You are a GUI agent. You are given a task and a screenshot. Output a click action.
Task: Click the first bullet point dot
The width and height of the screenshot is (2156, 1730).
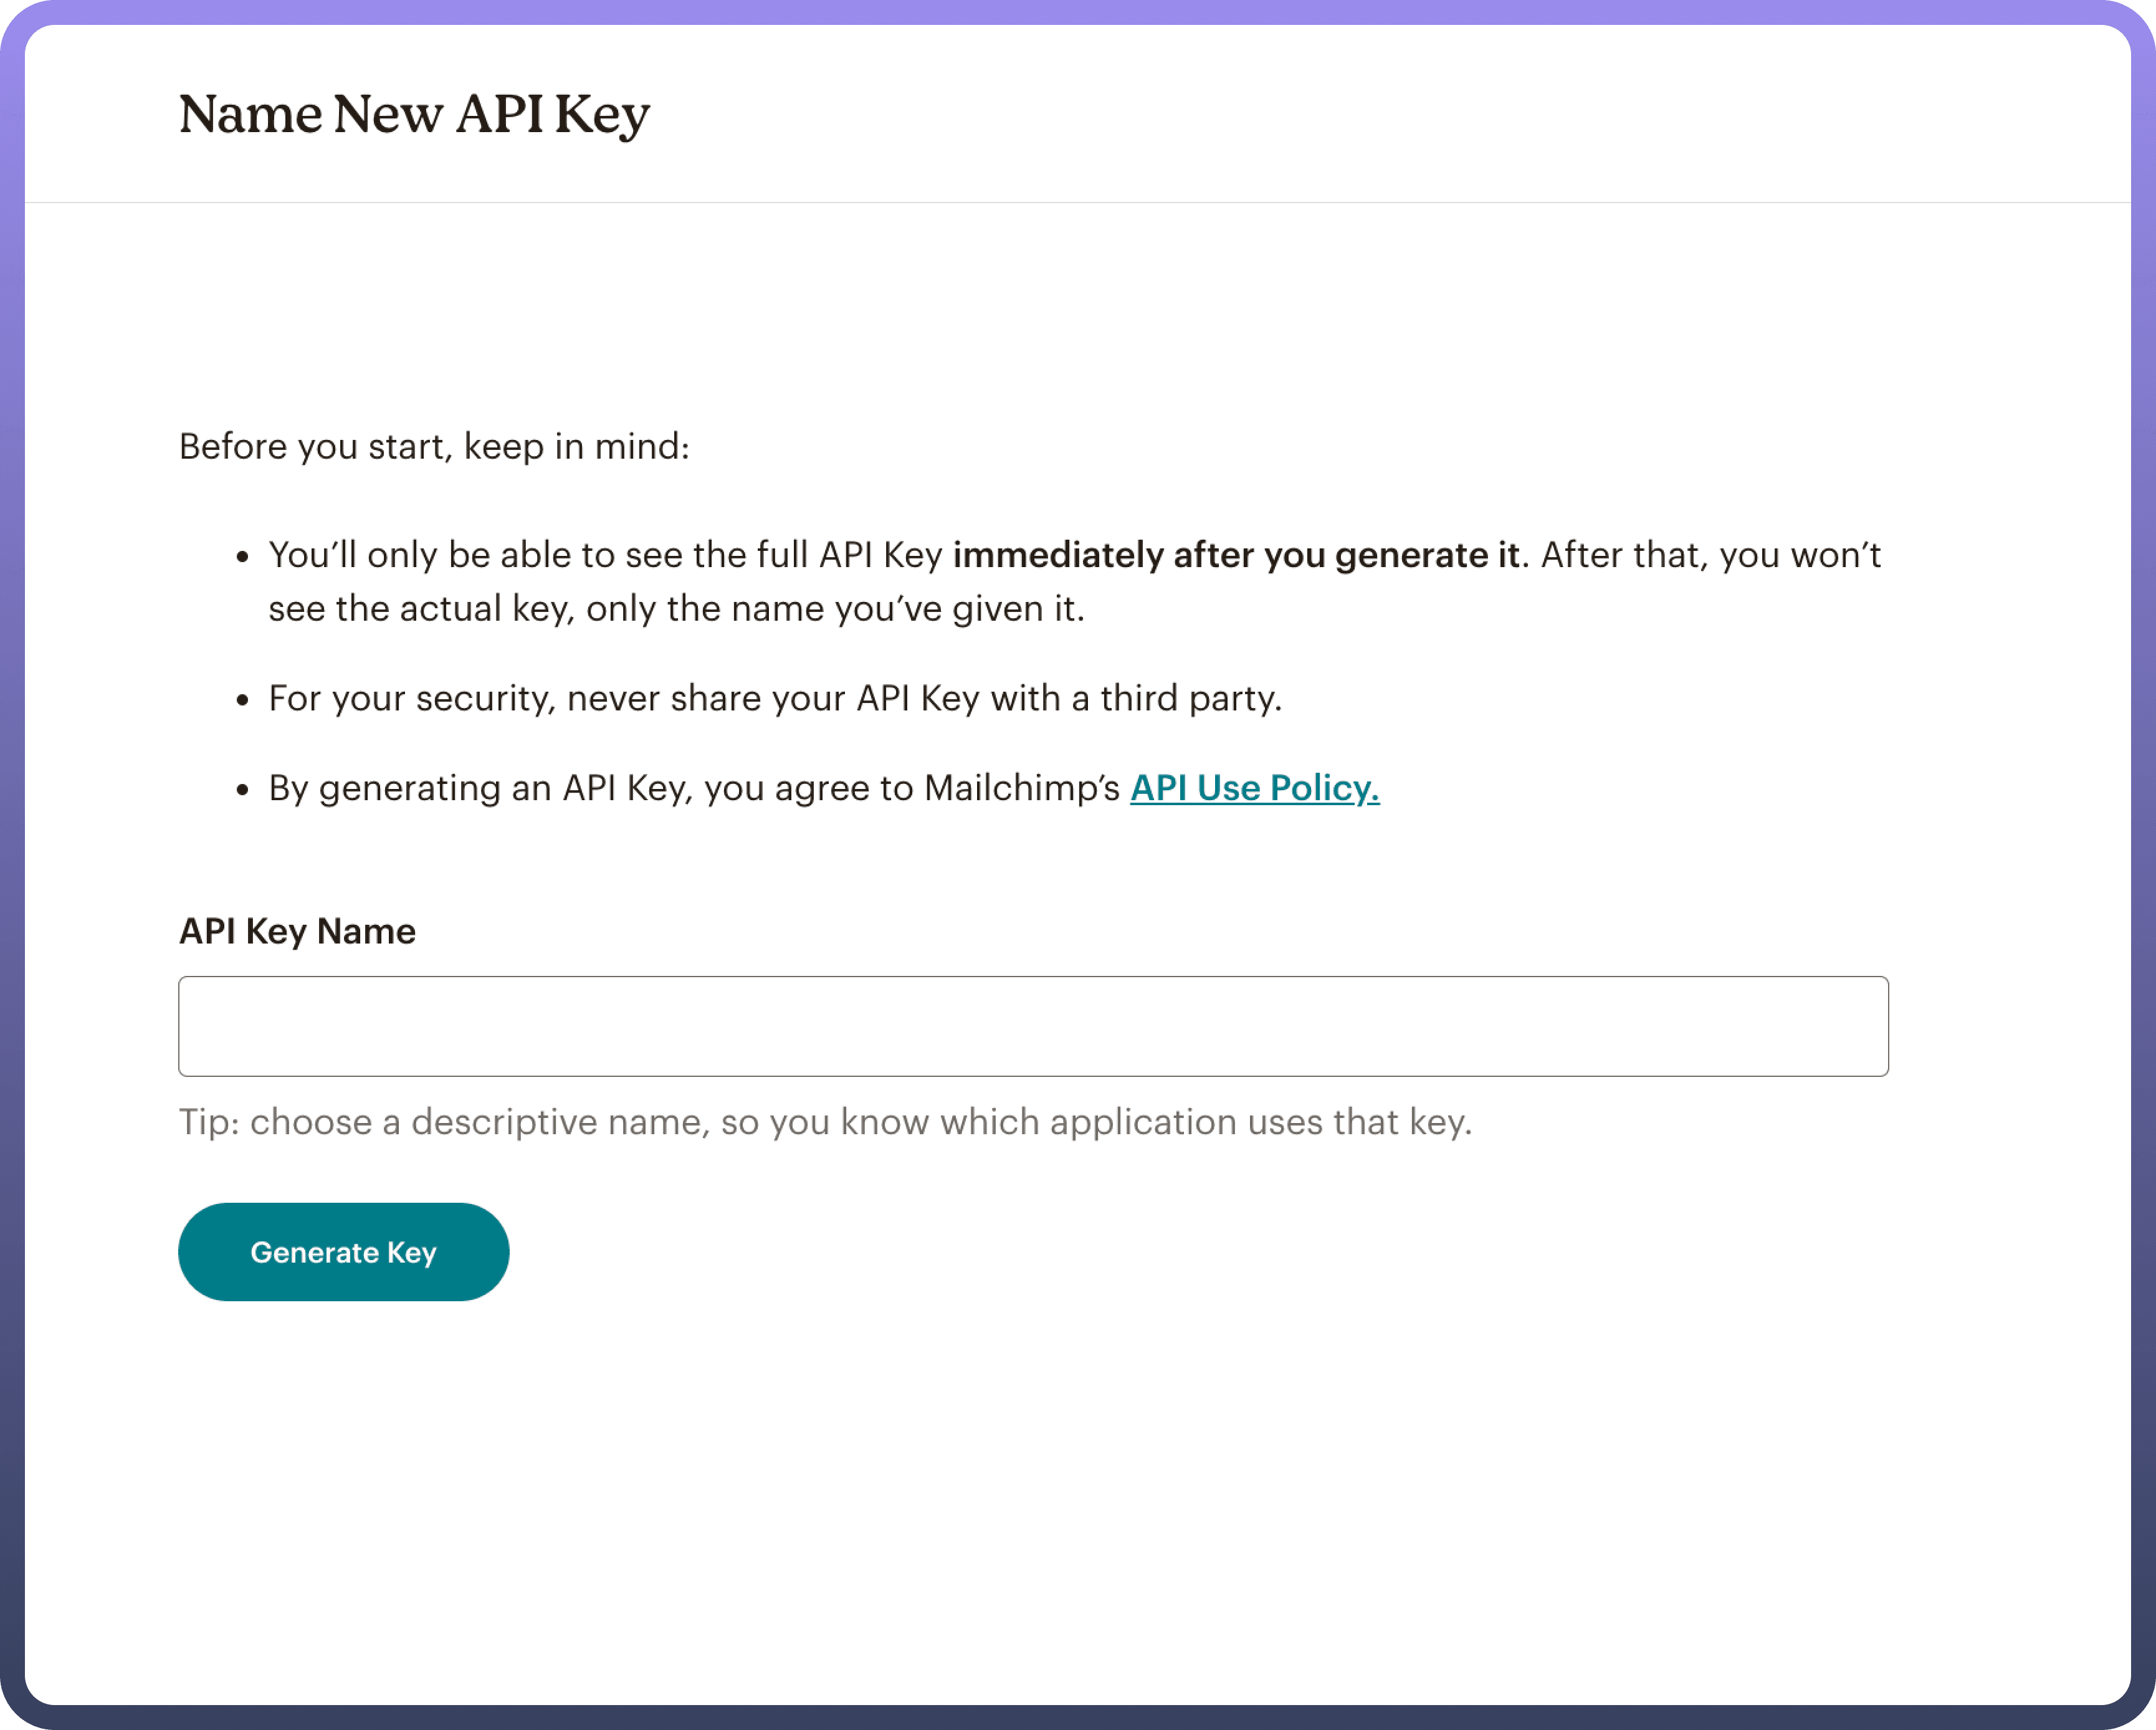242,557
